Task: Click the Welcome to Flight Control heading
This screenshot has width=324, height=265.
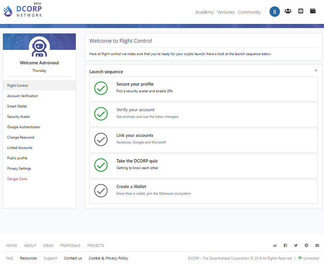Action: (x=121, y=41)
